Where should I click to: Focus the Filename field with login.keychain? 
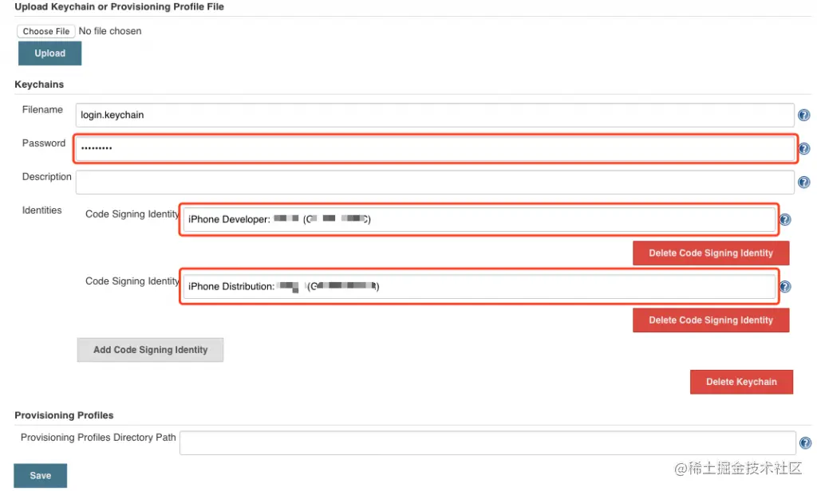pyautogui.click(x=435, y=115)
